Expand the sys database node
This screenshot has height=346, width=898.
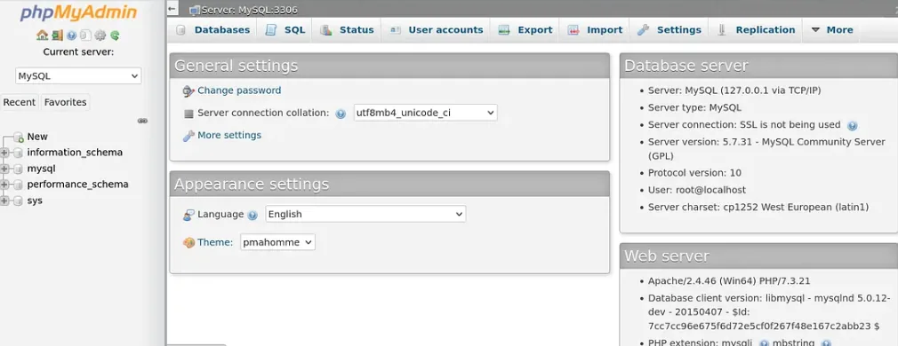coord(5,201)
